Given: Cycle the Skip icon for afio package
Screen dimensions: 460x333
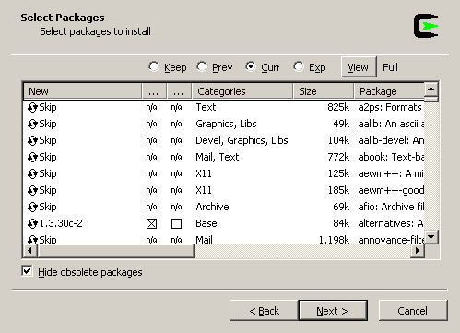Looking at the screenshot, I should [x=32, y=207].
